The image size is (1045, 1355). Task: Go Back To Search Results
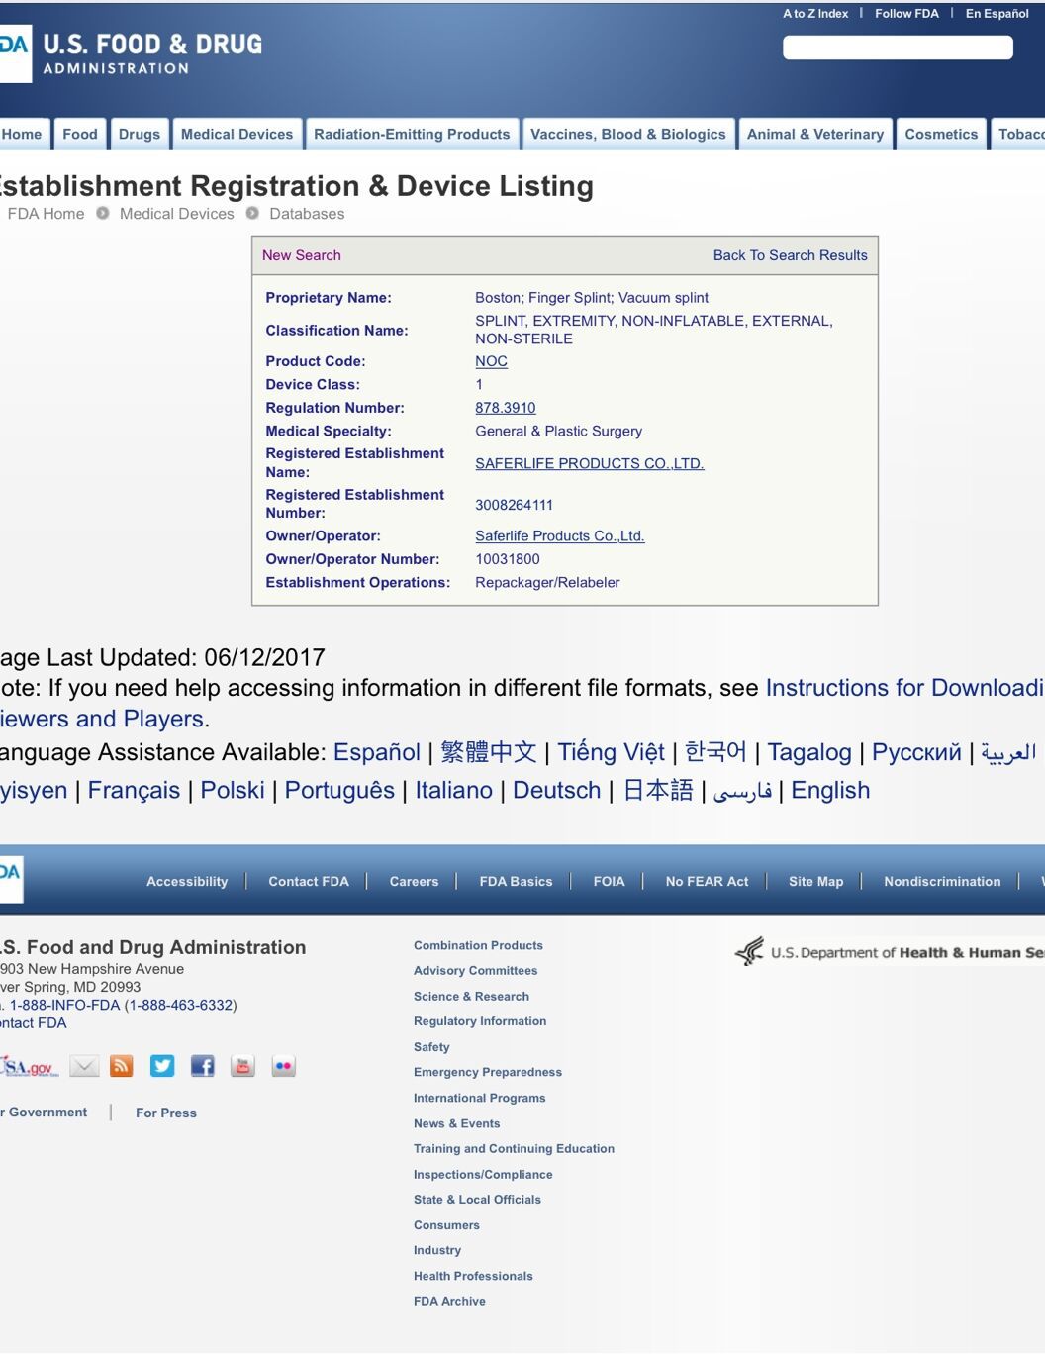pos(790,255)
